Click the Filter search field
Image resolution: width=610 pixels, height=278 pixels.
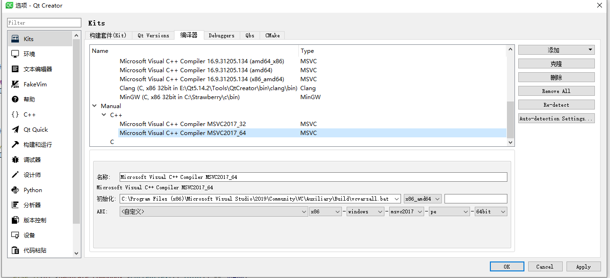point(44,23)
